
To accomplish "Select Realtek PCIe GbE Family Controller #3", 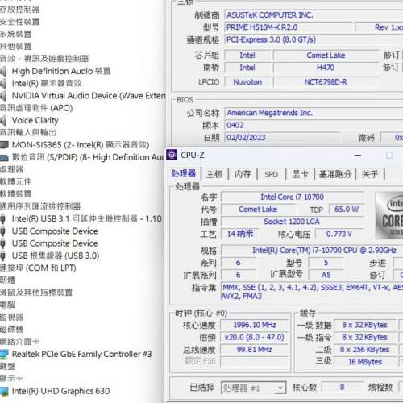I will tap(82, 355).
